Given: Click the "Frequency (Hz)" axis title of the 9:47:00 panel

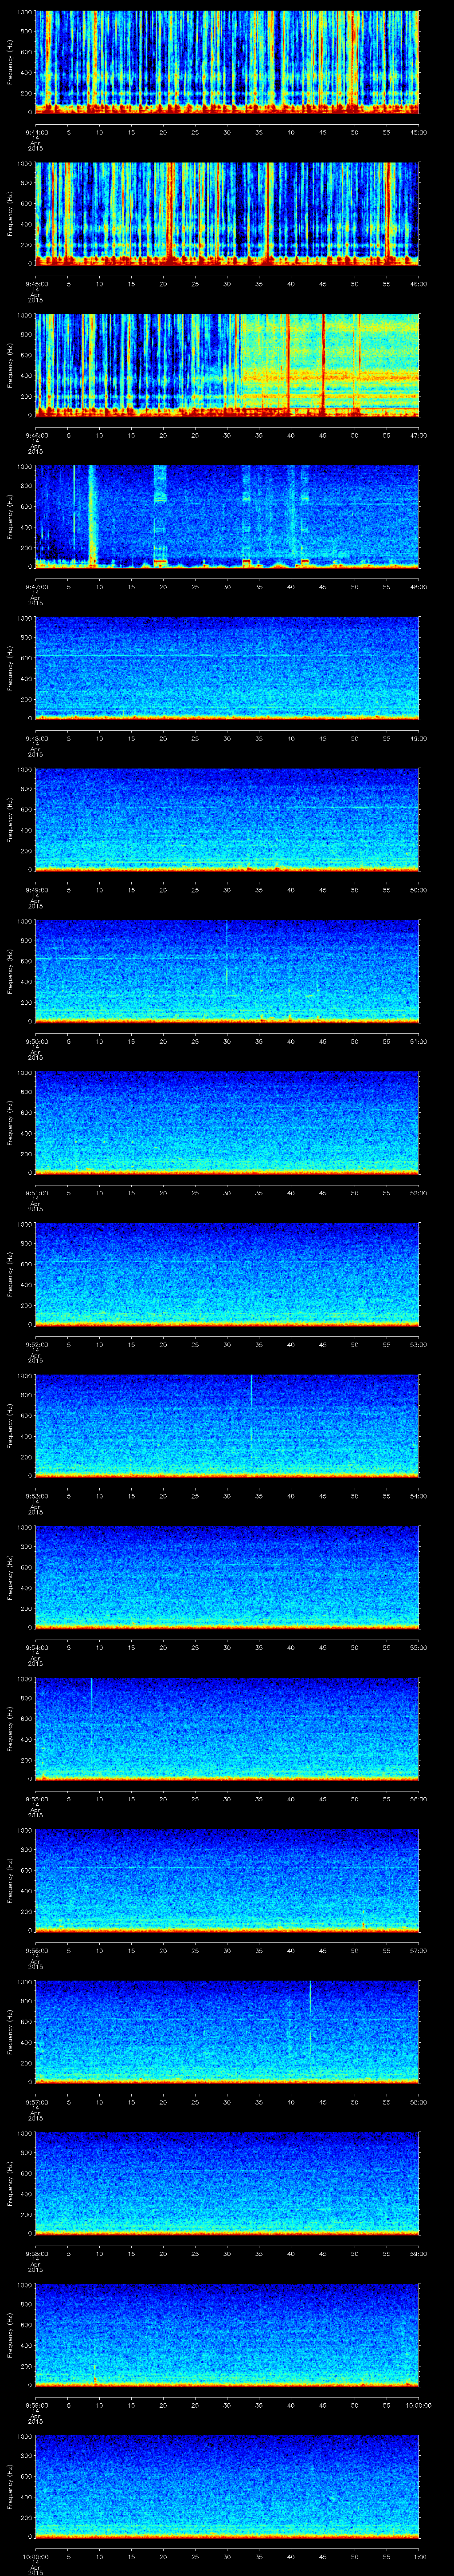Looking at the screenshot, I should 10,517.
